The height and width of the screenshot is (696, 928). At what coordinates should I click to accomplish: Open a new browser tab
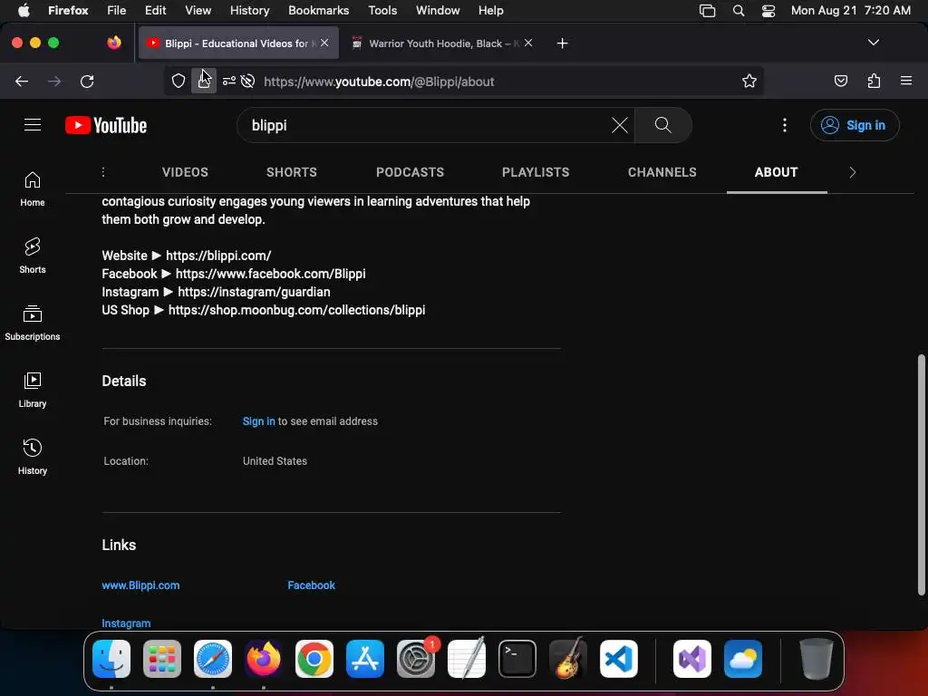562,43
